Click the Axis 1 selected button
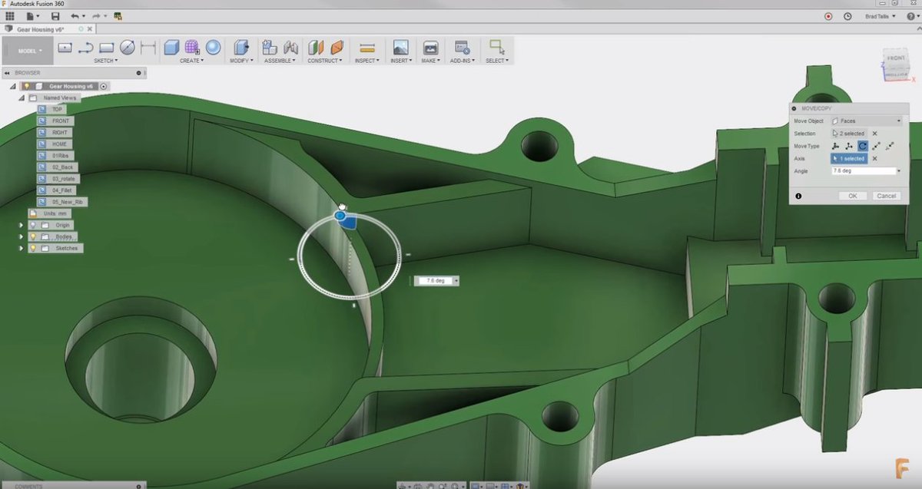 pos(849,158)
